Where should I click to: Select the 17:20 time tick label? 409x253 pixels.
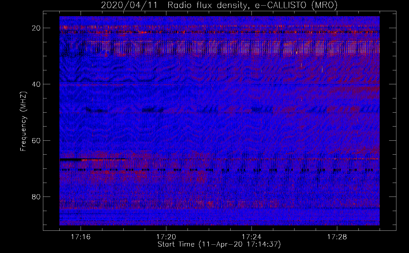click(166, 237)
